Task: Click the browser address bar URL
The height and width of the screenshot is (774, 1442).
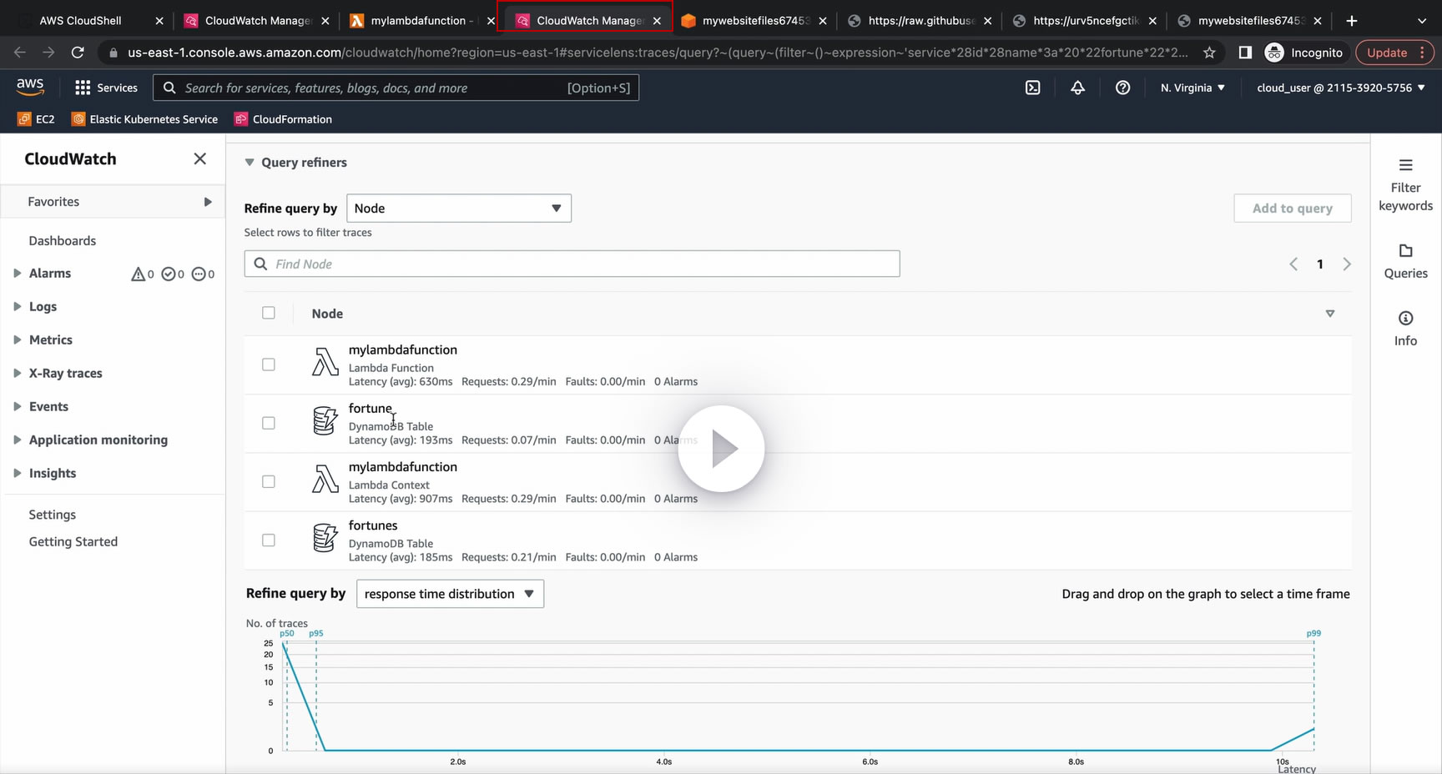Action: click(x=658, y=53)
